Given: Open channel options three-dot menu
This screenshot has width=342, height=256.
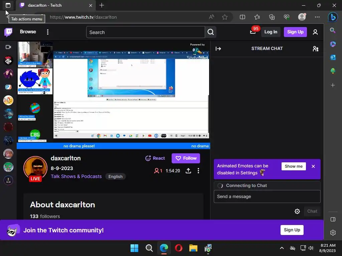Looking at the screenshot, I should (x=198, y=171).
